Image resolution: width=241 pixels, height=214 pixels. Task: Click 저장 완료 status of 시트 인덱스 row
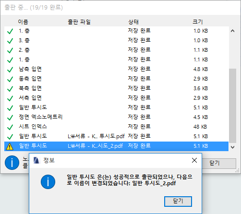point(139,127)
